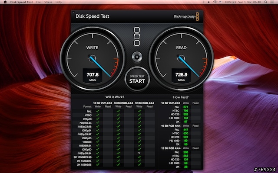Open the File menu
Image resolution: width=278 pixels, height=173 pixels.
point(38,2)
